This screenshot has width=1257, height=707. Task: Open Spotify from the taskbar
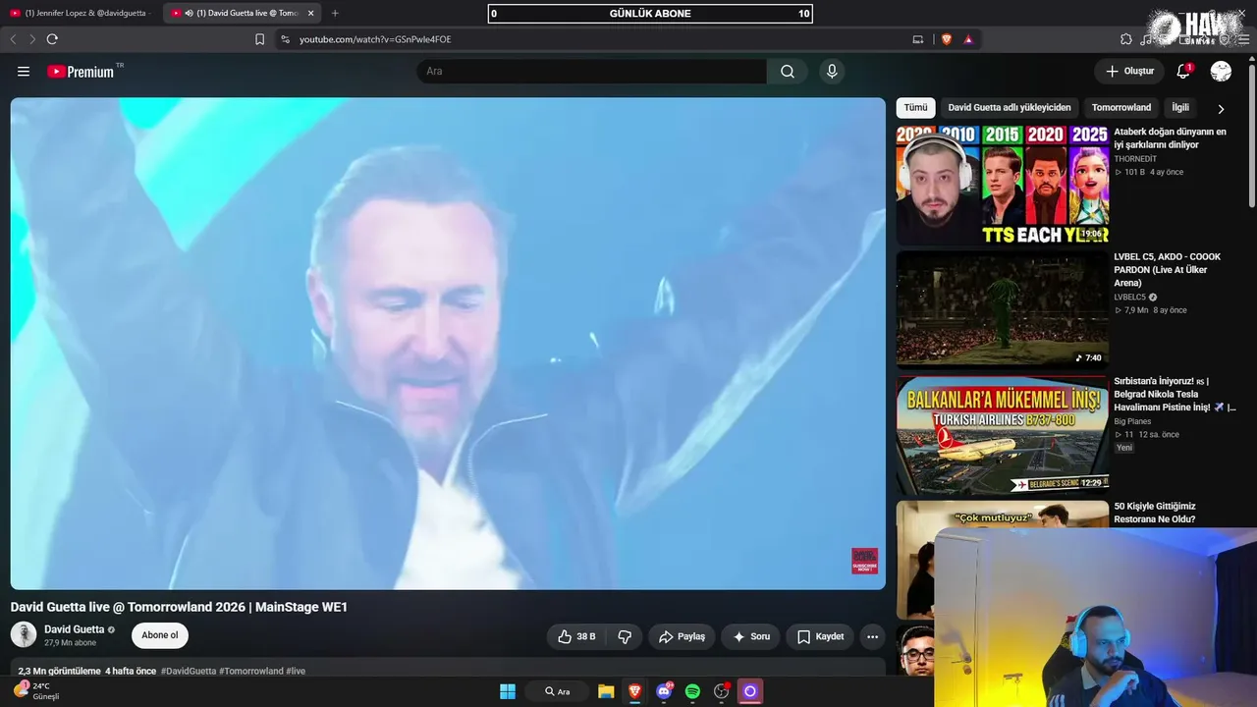692,691
